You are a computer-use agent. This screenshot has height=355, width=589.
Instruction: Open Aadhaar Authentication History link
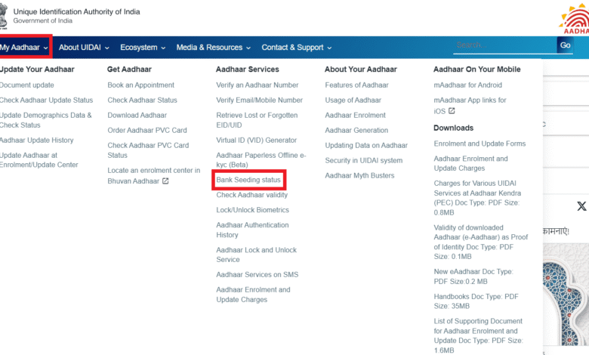[252, 230]
